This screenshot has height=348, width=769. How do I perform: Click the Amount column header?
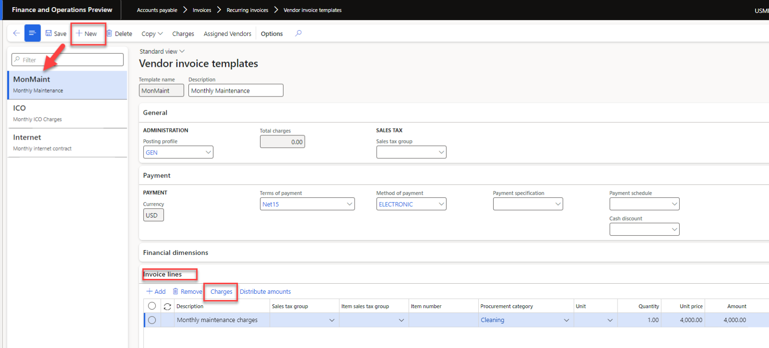(737, 306)
